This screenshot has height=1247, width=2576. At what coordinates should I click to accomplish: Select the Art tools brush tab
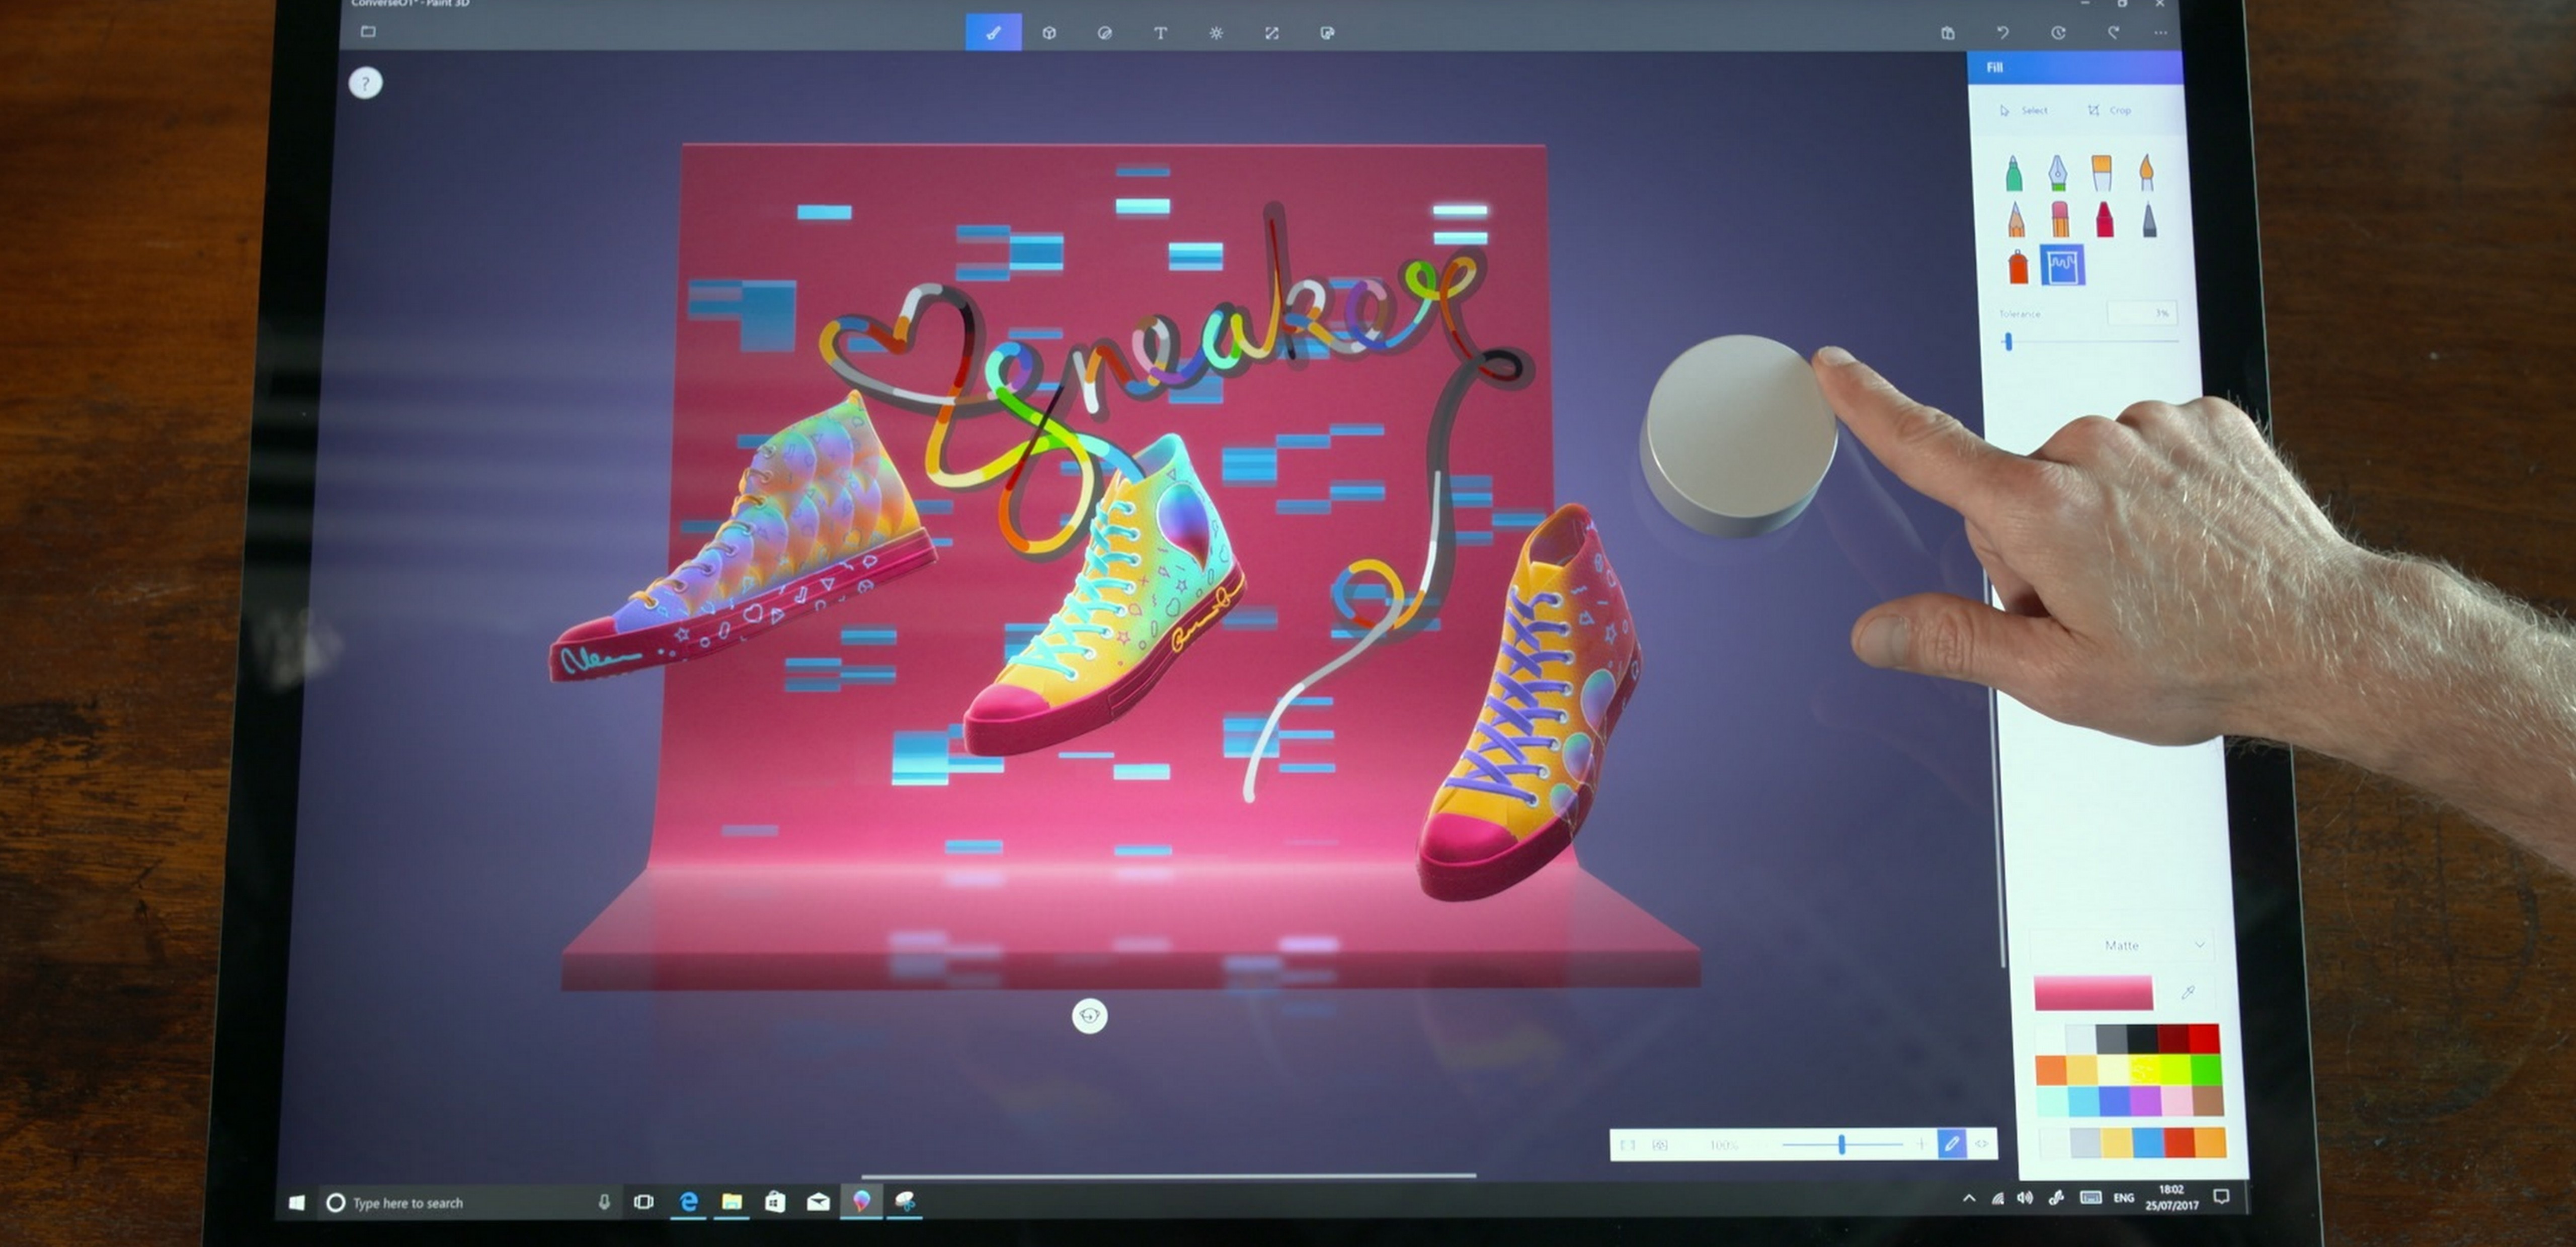pyautogui.click(x=993, y=32)
